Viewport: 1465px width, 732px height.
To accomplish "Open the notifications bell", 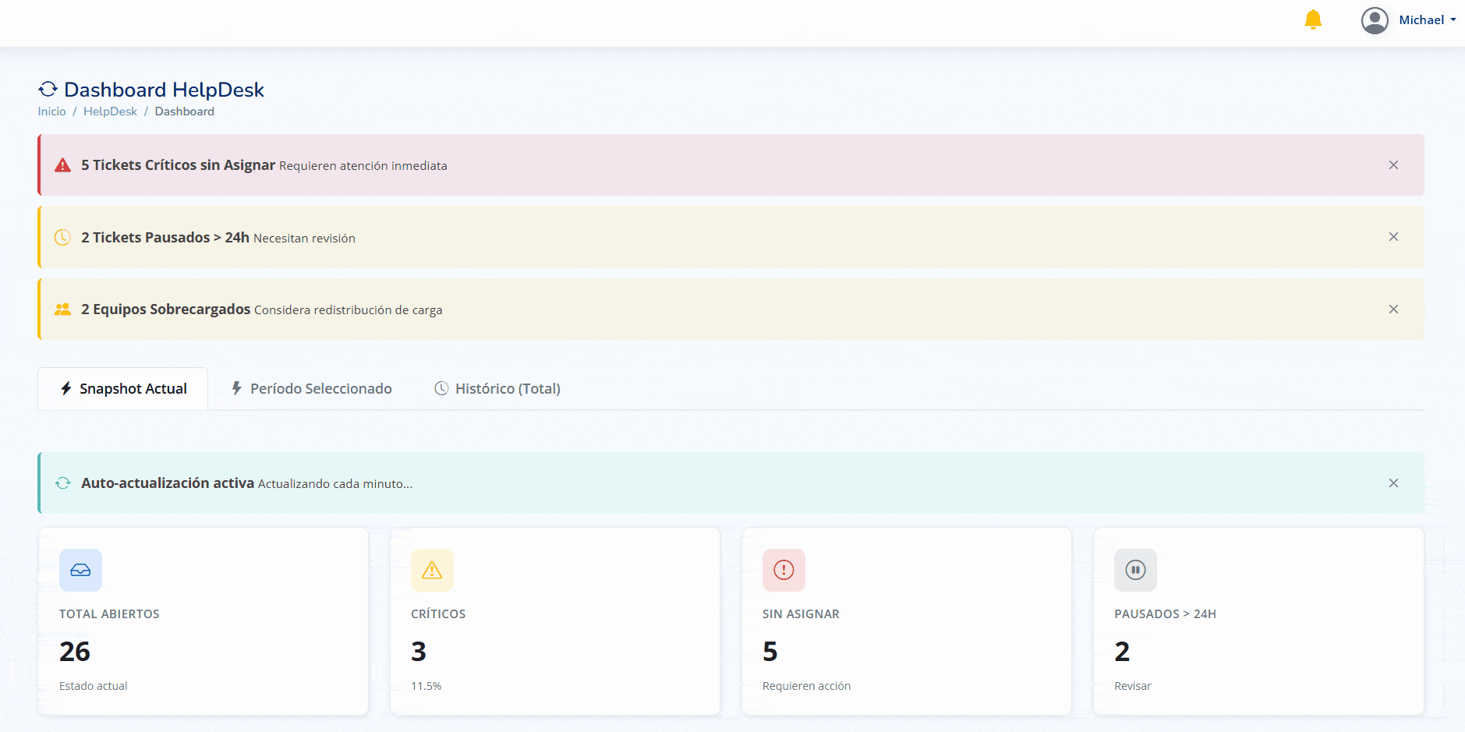I will [1313, 19].
